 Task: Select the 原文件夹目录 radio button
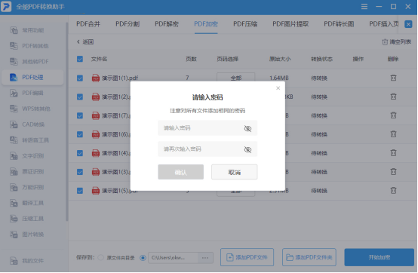pos(101,258)
